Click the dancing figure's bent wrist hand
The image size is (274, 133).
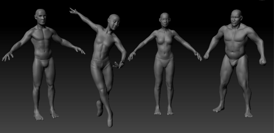click(119, 65)
